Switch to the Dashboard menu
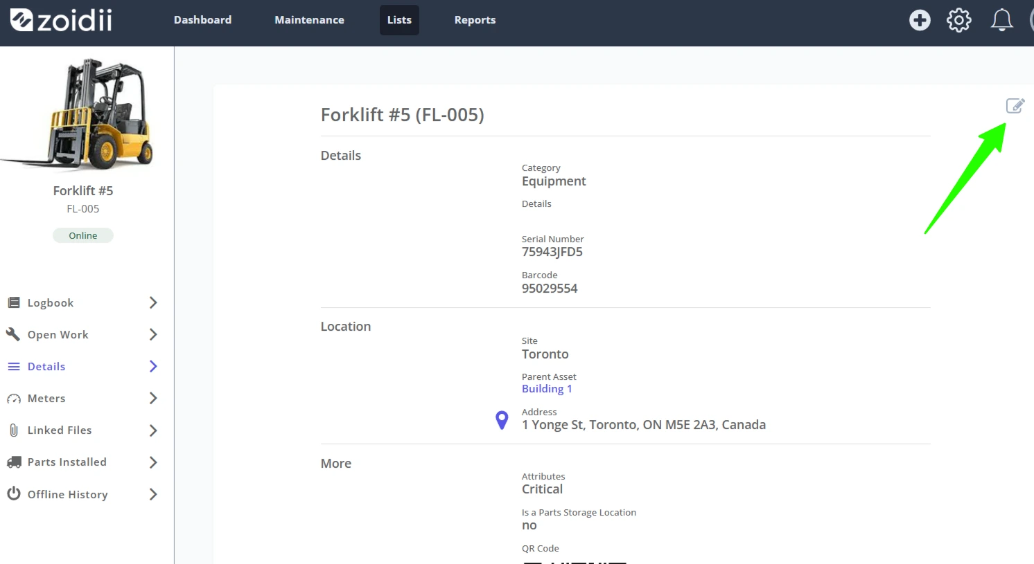1034x564 pixels. 202,20
